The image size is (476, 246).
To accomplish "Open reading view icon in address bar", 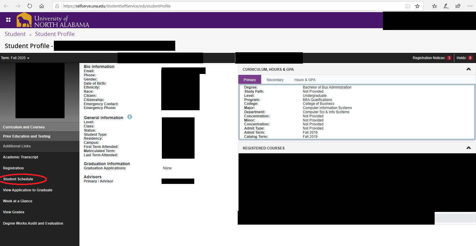I will 408,6.
